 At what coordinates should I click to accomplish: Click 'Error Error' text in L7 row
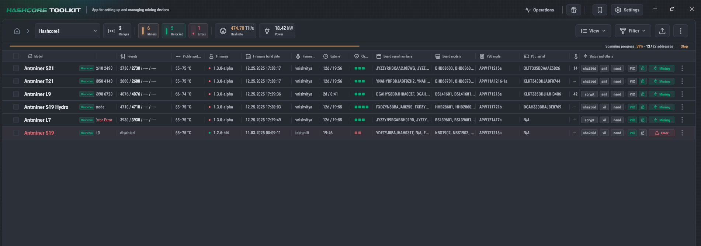(x=104, y=120)
